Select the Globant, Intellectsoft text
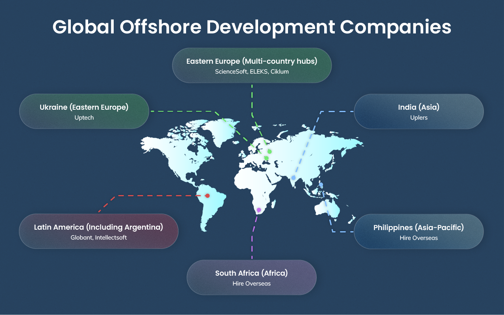The width and height of the screenshot is (504, 315). pyautogui.click(x=98, y=238)
